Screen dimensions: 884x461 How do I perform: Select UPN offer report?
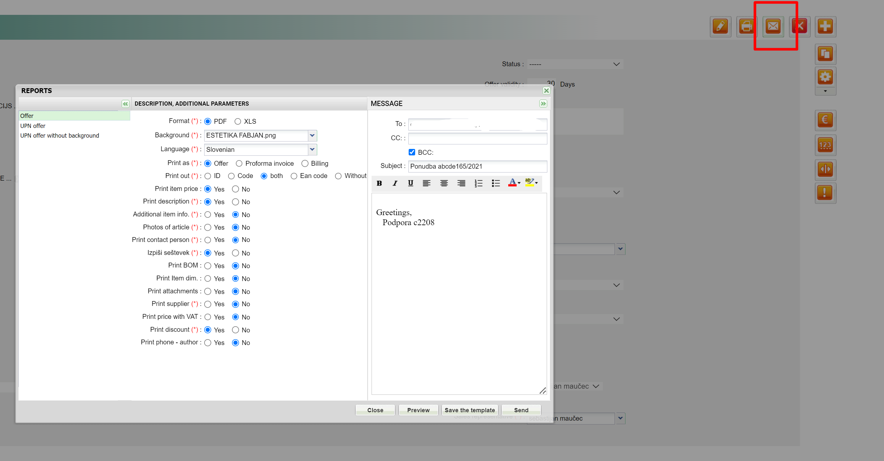coord(33,126)
